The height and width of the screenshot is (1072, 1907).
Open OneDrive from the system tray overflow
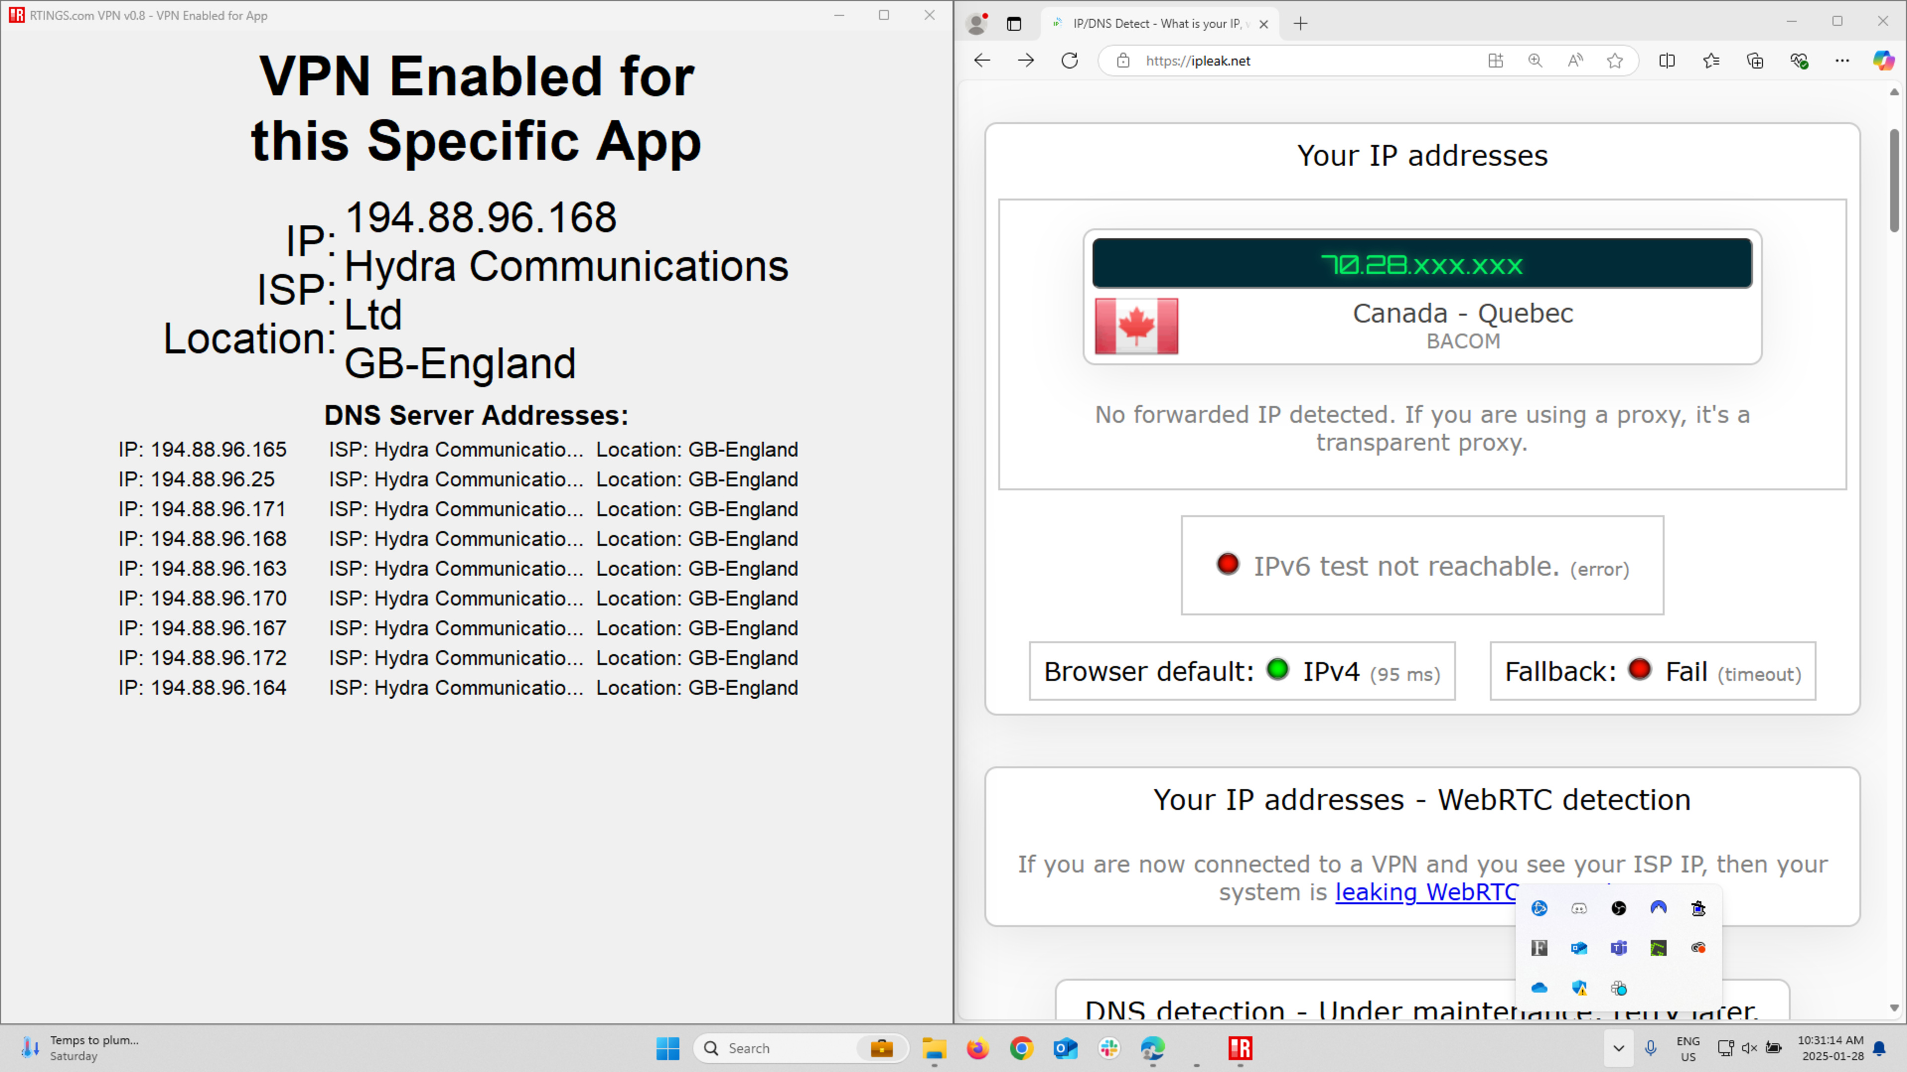1540,988
